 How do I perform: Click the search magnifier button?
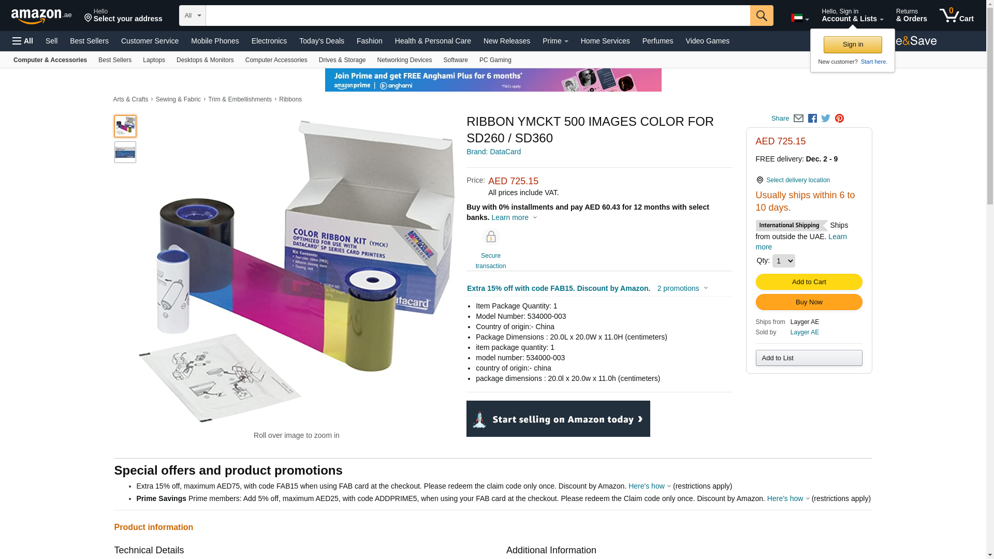762,16
